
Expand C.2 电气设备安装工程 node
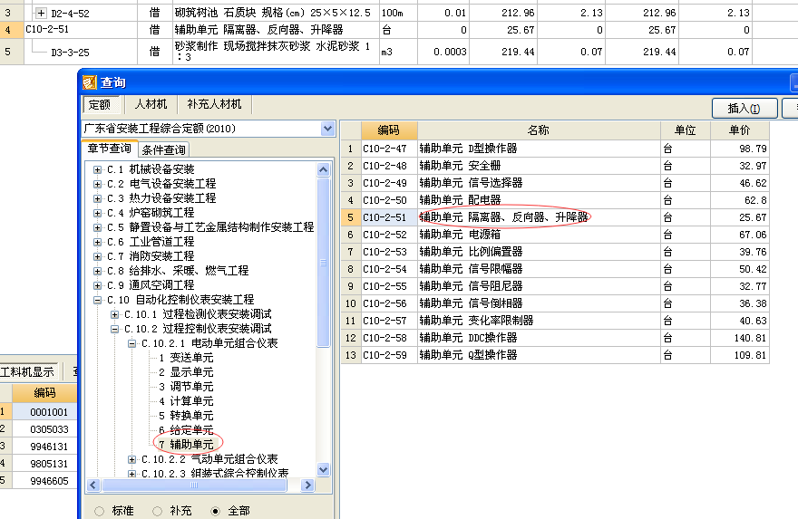[x=97, y=184]
